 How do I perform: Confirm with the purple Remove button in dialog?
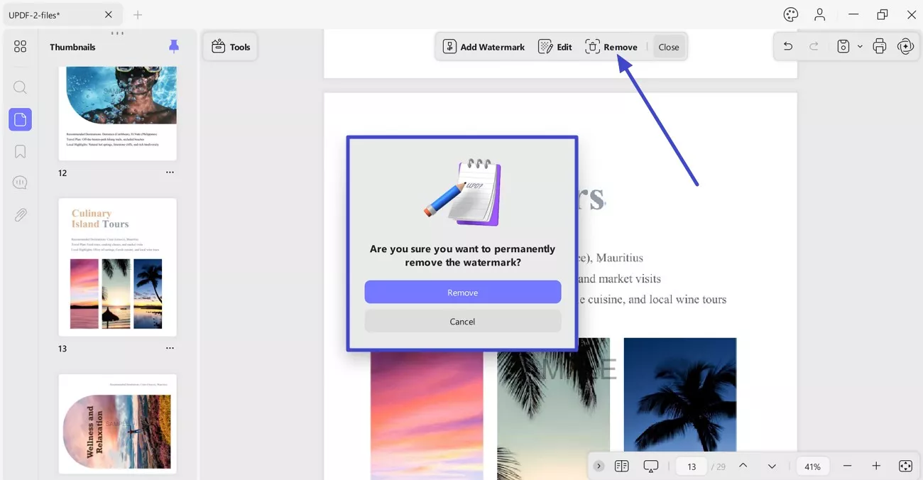463,293
